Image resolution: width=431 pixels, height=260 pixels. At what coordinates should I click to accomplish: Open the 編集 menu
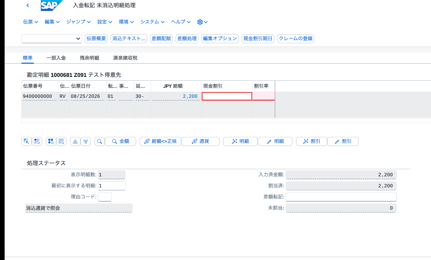click(52, 22)
